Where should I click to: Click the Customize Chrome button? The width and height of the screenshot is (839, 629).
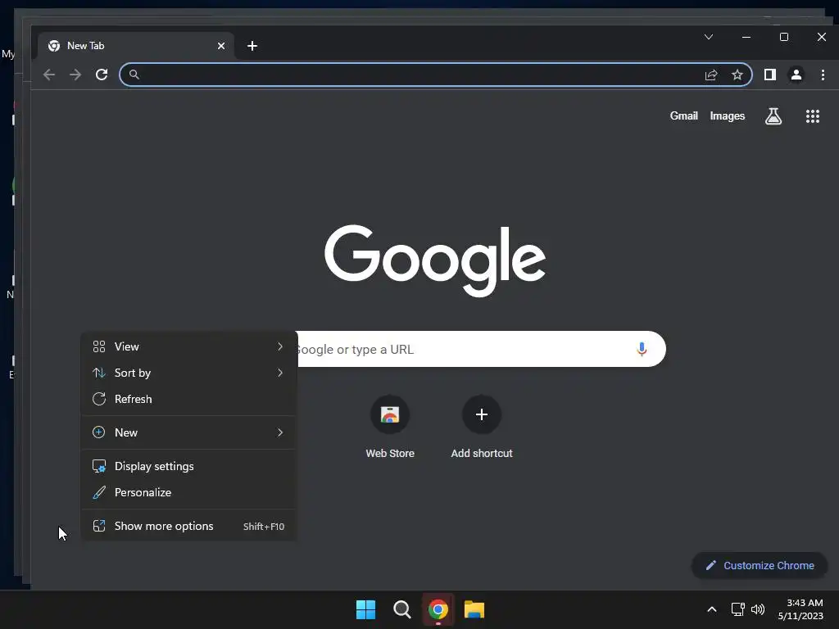(760, 565)
